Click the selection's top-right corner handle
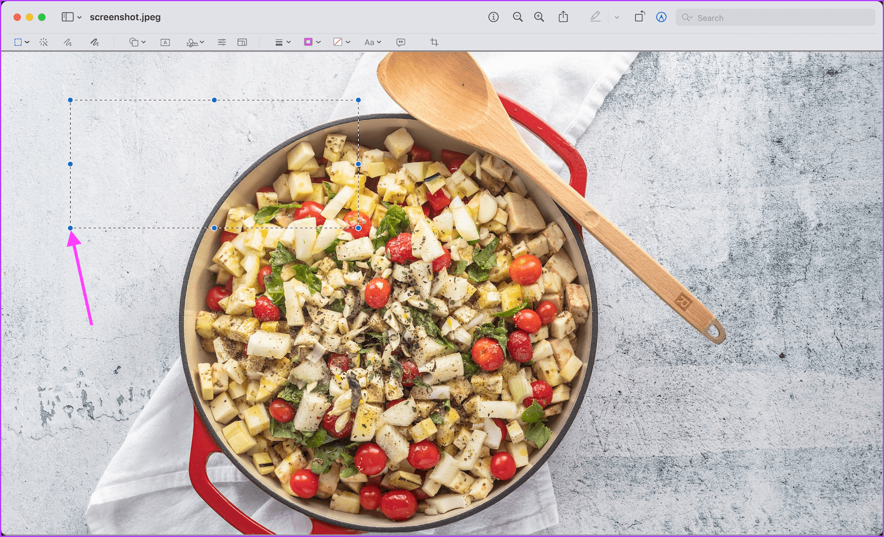The width and height of the screenshot is (884, 537). pos(358,100)
